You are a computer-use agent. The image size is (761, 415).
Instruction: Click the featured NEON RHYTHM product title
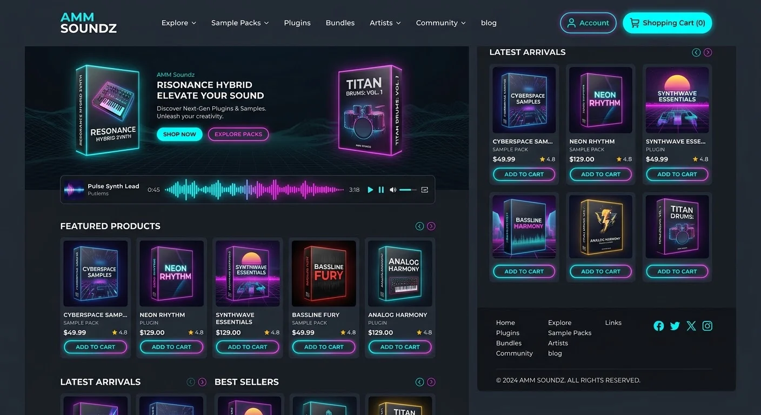162,315
